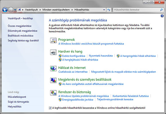
Task: Click shield icon beside Eszköz konfigurálása
Action: 60,56
